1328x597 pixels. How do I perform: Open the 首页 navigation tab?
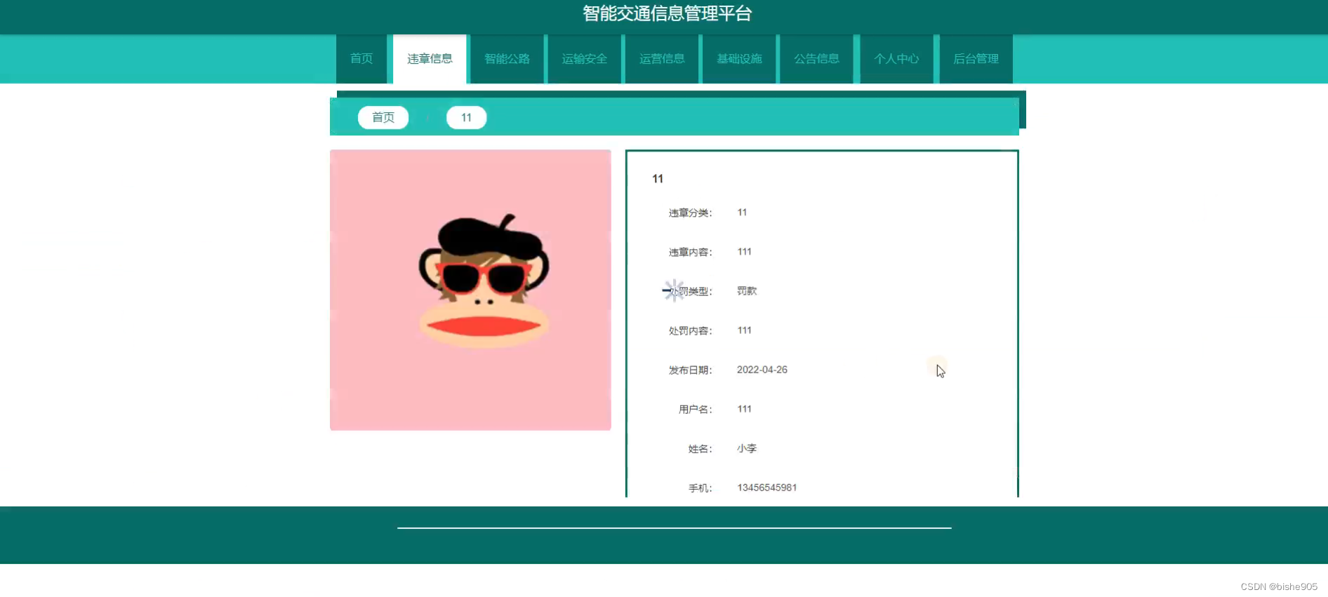click(361, 59)
